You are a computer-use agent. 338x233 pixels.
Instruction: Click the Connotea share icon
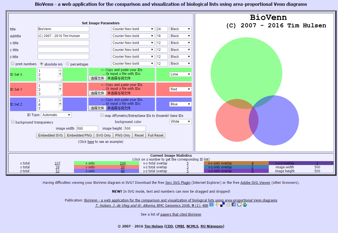pyautogui.click(x=217, y=205)
